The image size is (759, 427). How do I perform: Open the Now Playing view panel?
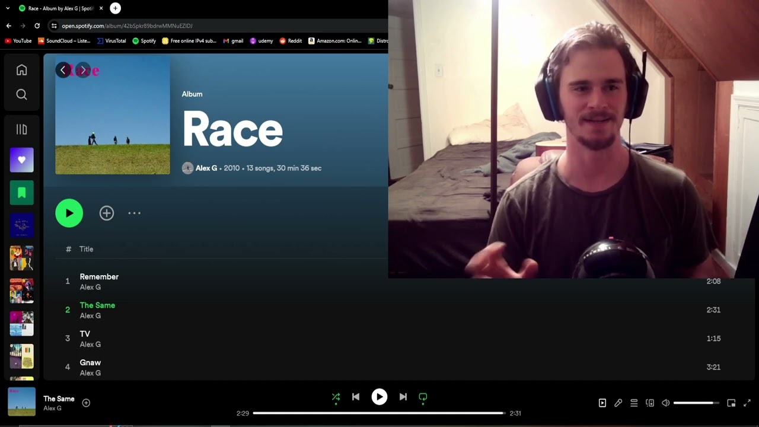pos(602,403)
